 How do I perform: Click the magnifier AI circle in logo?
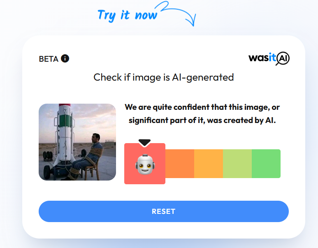pyautogui.click(x=283, y=58)
